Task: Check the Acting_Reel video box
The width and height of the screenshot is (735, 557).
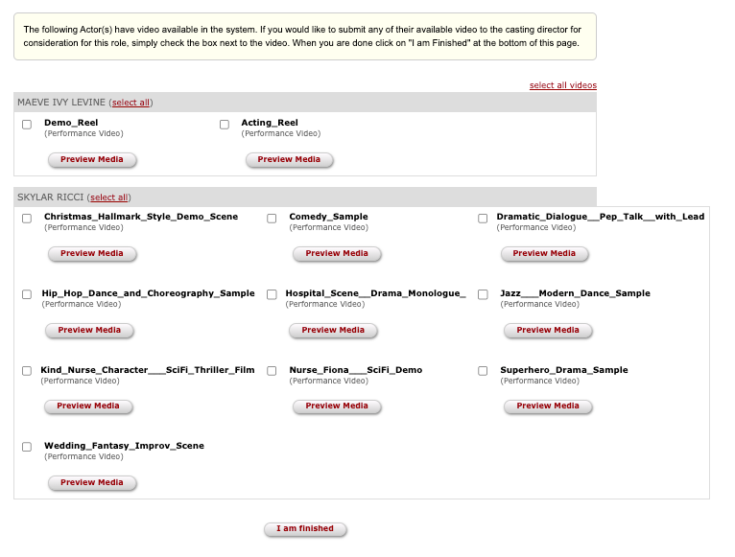Action: click(225, 125)
